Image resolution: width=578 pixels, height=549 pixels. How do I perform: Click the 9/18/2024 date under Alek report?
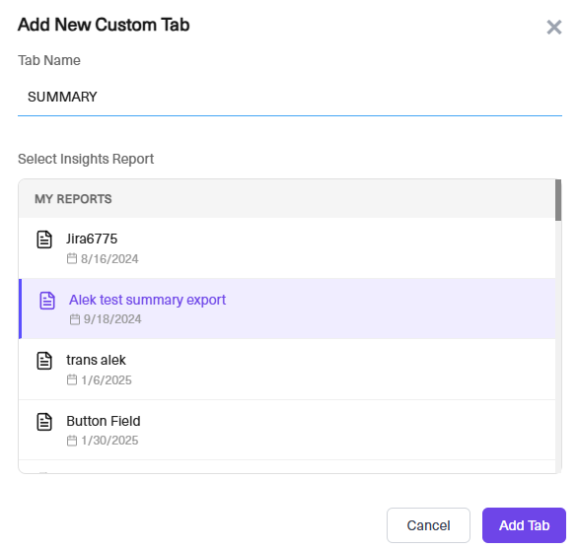coord(112,319)
